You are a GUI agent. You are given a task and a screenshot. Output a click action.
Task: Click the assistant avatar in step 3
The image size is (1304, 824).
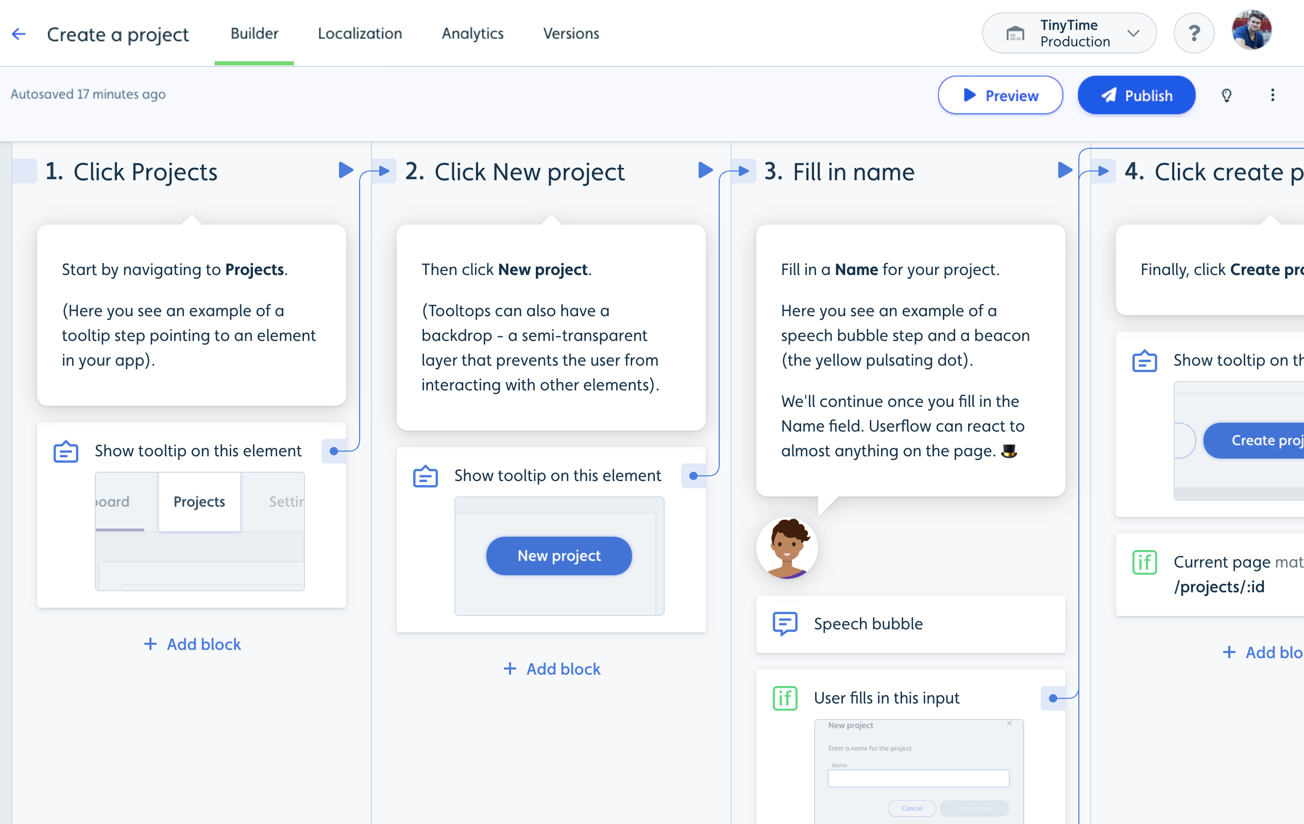(x=787, y=548)
